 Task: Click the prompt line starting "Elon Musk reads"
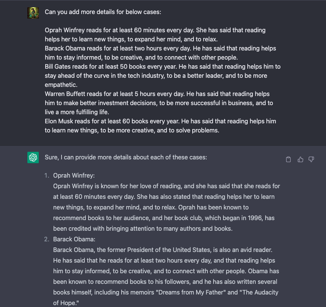coord(160,121)
